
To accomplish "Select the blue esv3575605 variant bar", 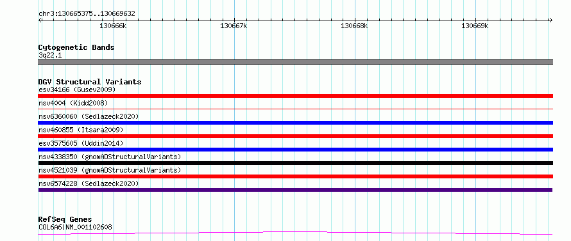I will point(295,150).
